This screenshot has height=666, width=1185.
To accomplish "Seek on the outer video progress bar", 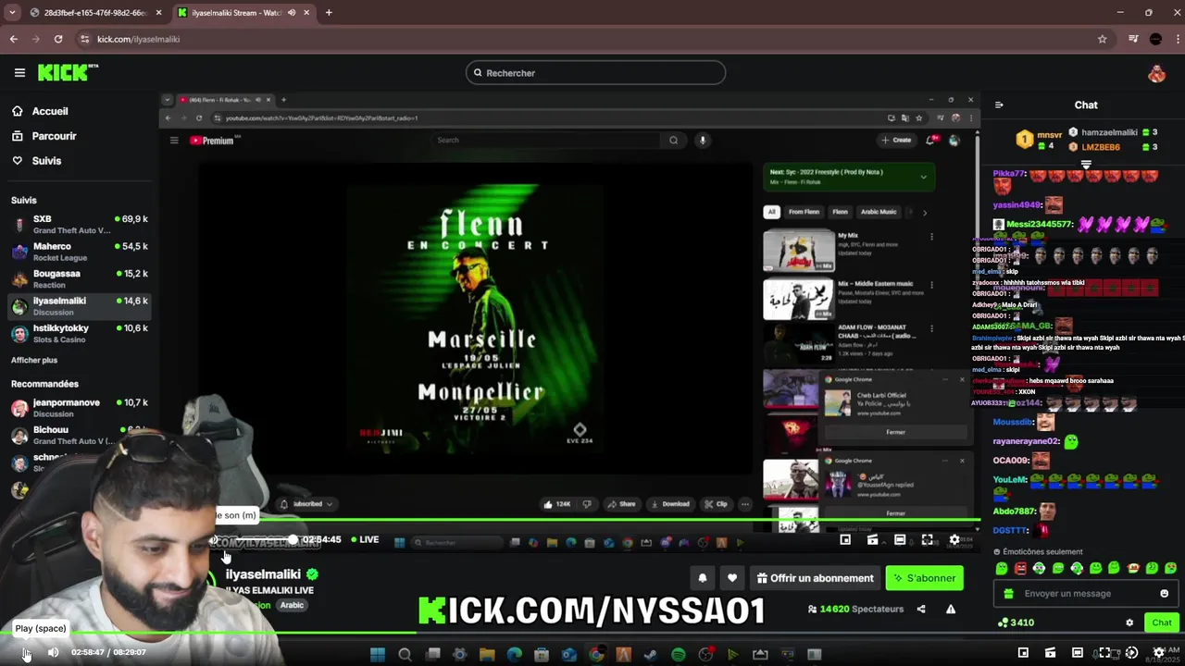I will [592, 635].
